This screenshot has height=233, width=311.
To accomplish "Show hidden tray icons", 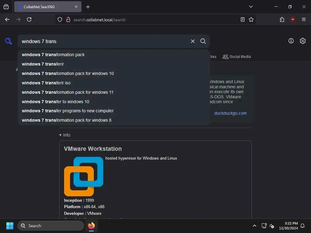I will click(254, 226).
